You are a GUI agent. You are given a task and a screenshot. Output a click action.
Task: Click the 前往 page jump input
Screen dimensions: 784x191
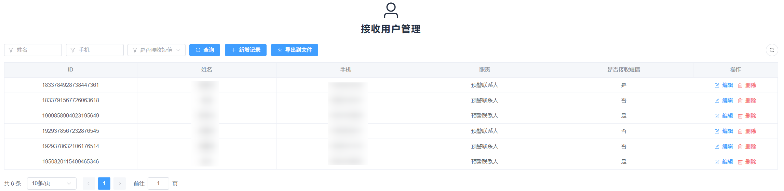click(158, 184)
